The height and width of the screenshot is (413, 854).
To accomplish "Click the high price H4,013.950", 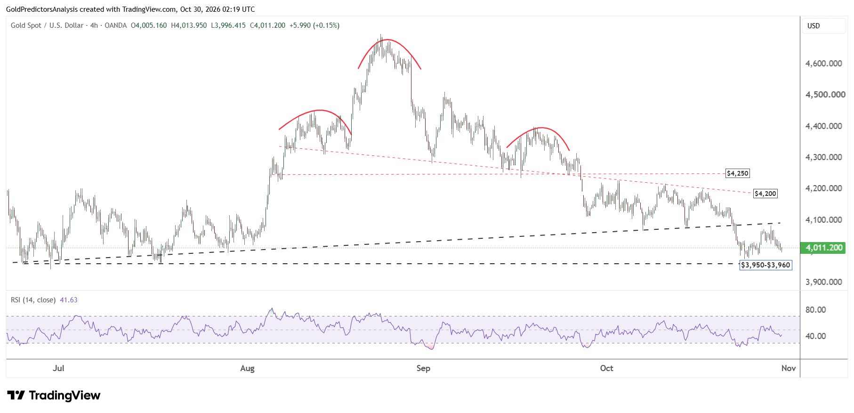I will [189, 25].
